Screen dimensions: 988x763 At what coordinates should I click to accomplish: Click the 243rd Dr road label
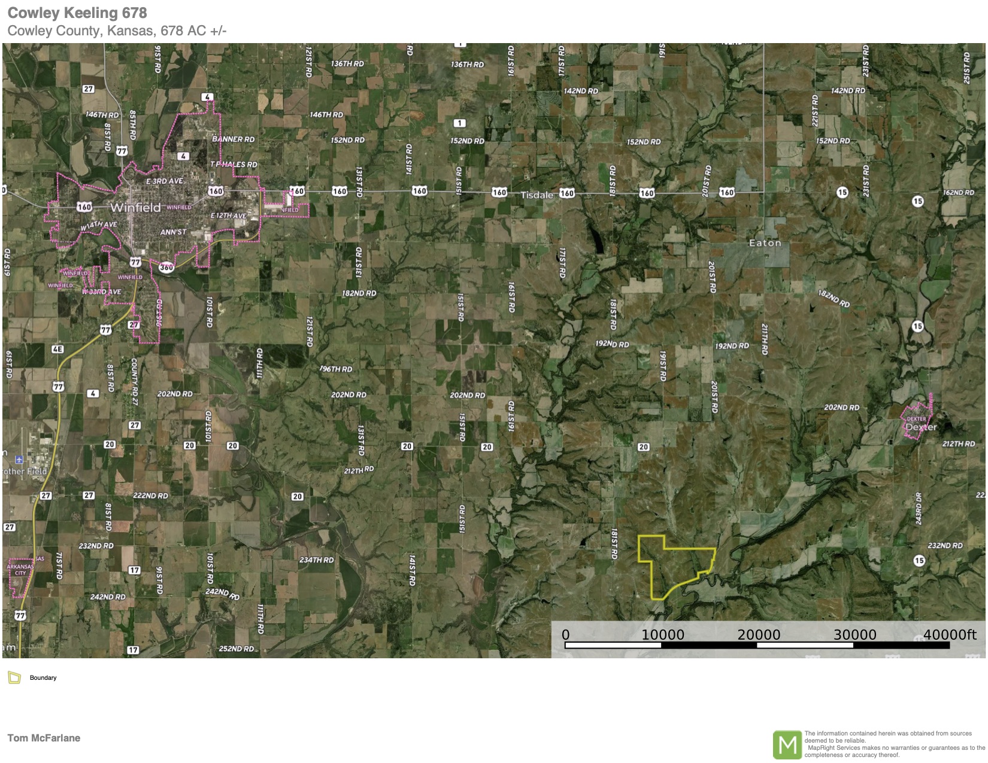point(919,509)
